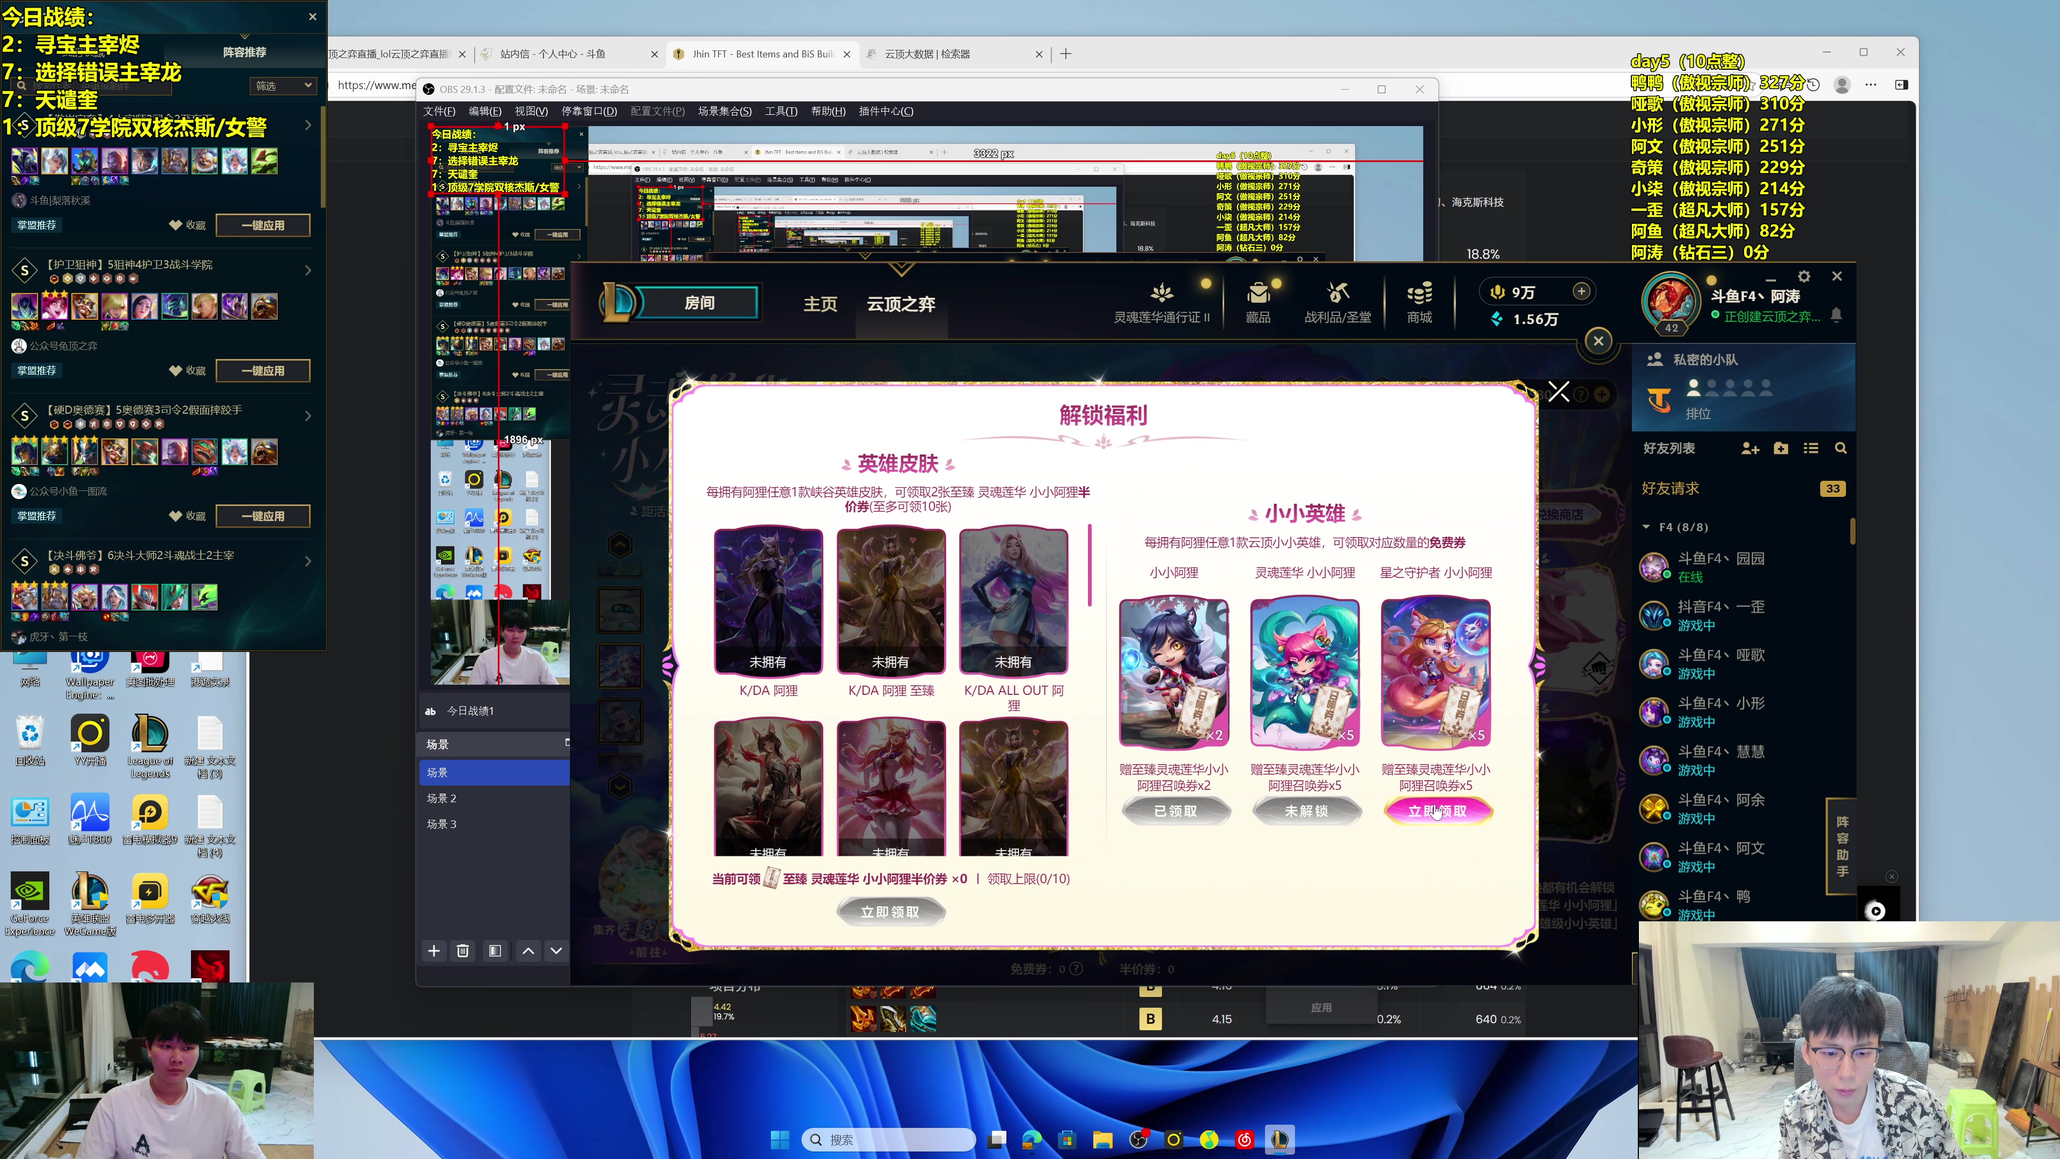This screenshot has width=2060, height=1159.
Task: Click the 房间 lobby button
Action: [699, 302]
